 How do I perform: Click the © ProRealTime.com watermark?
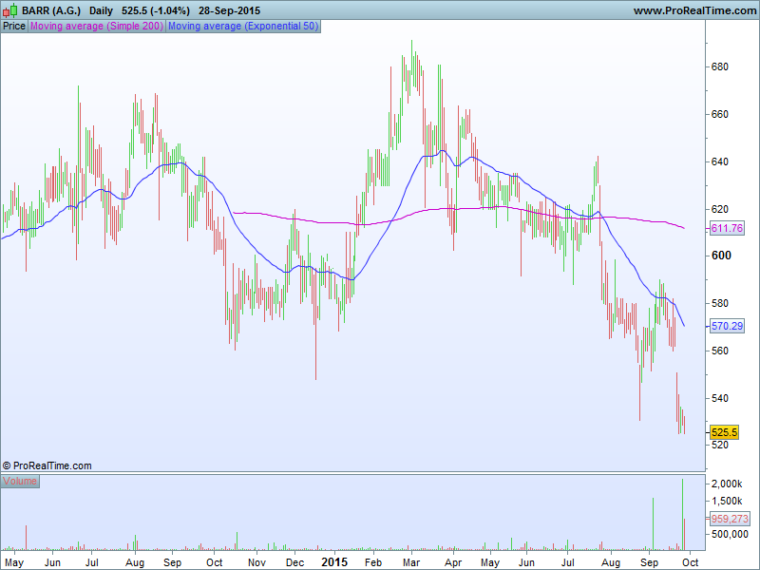coord(47,465)
